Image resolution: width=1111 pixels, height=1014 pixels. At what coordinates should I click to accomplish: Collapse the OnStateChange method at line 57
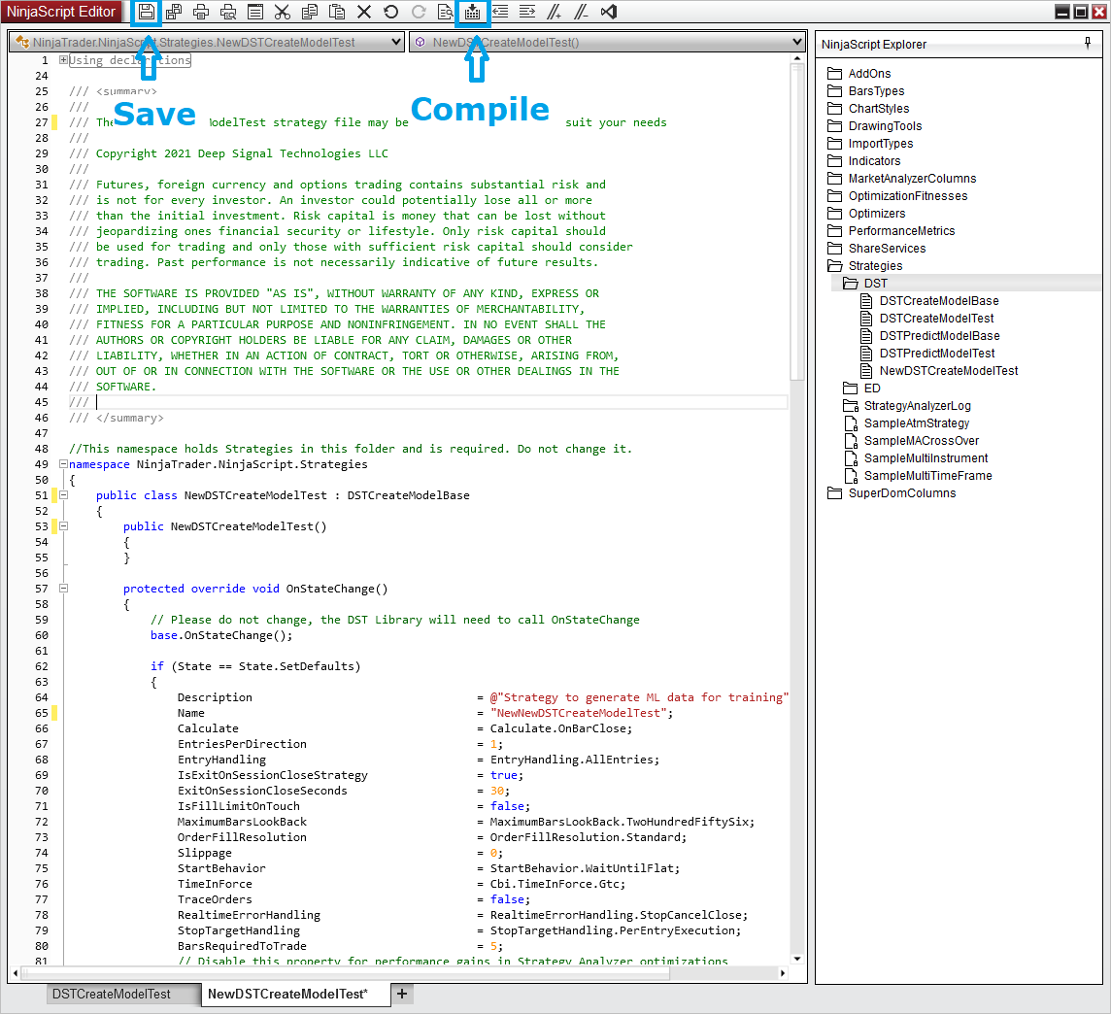[x=64, y=589]
